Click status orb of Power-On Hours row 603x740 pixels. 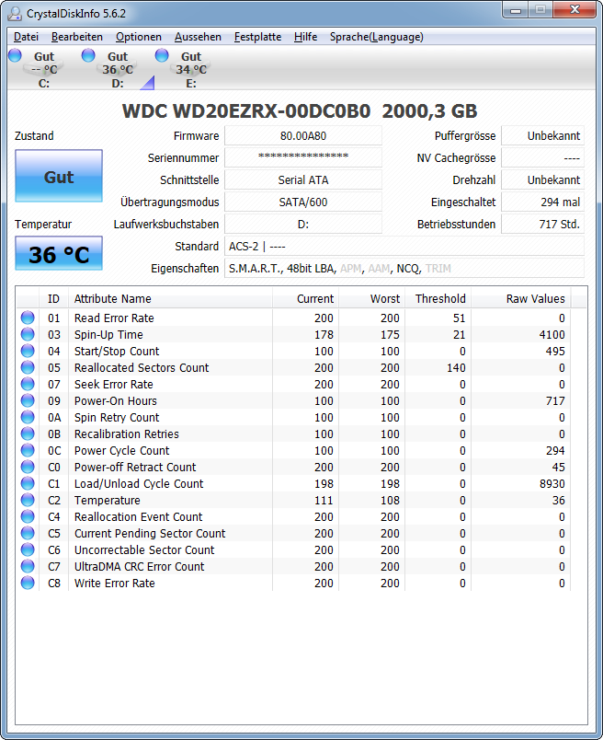coord(28,400)
